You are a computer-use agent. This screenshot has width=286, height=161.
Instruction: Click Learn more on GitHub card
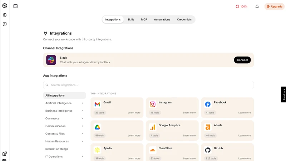245,158
